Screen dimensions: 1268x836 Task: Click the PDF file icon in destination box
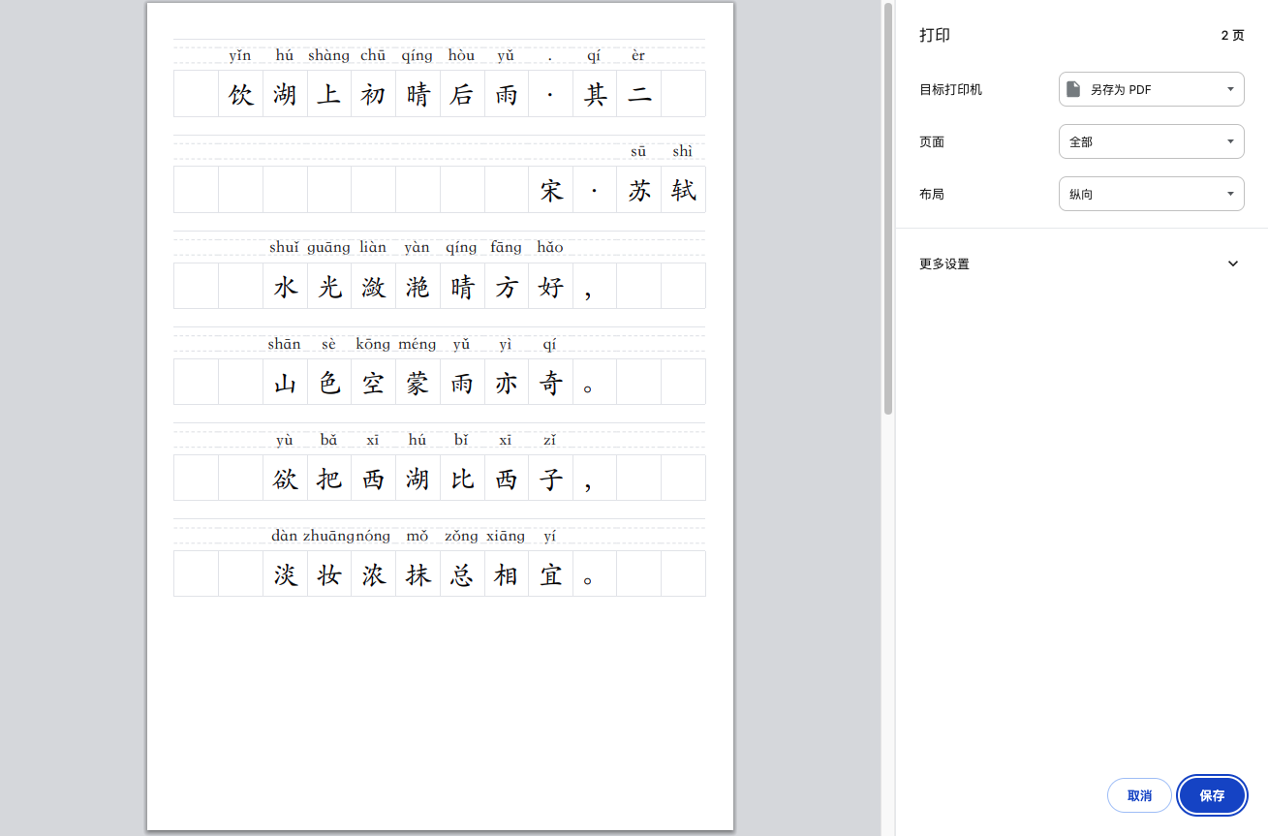1073,89
